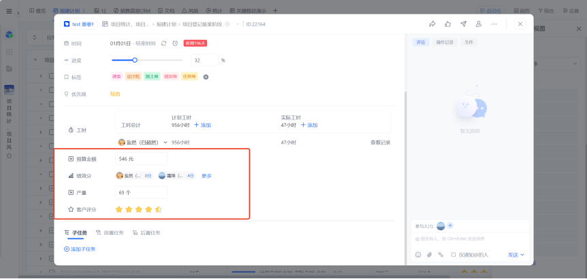587x279 pixels.
Task: Click the test 重要! project badge
Action: tap(79, 24)
